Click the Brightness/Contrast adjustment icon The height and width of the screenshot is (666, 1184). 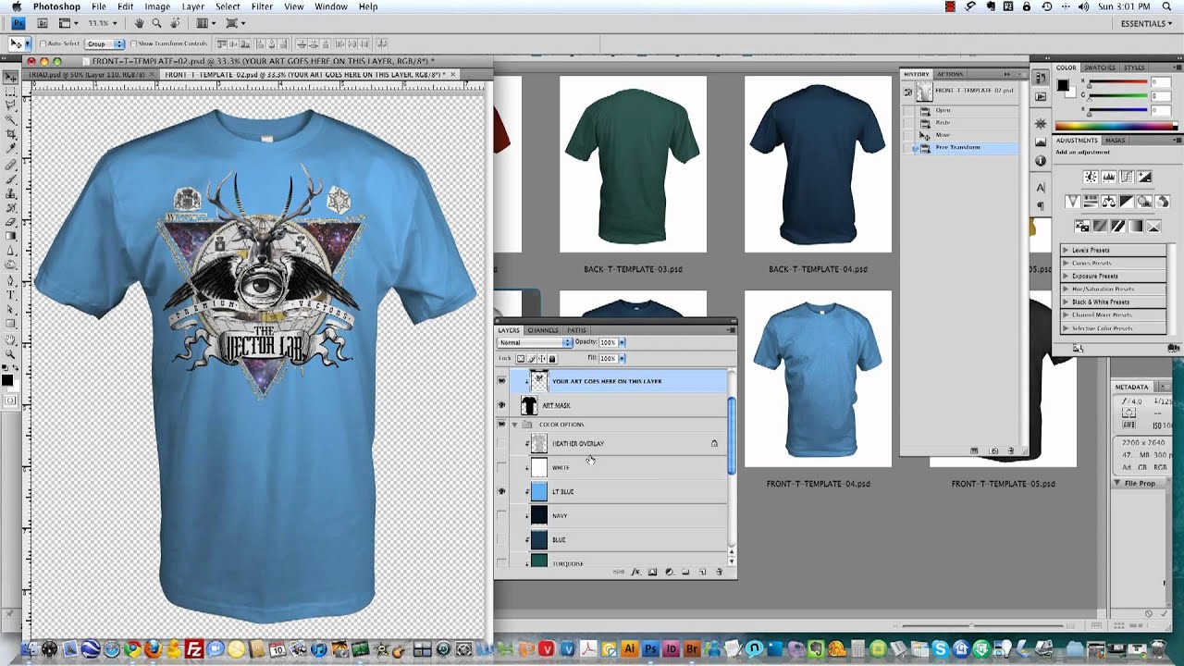click(1091, 177)
